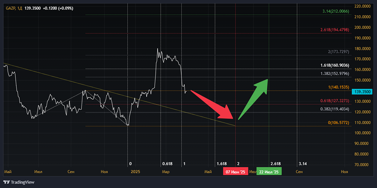Screen dimensions: 377x188
Task: Click the 2025 label on time axis
Action: (135, 172)
